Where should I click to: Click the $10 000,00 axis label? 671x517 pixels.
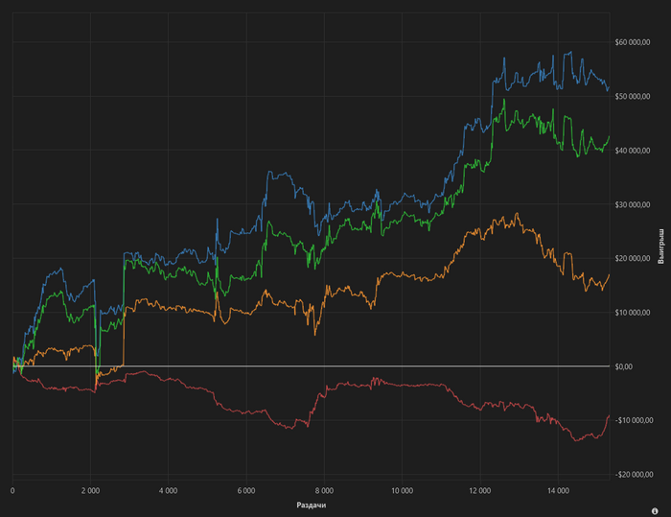click(x=633, y=313)
